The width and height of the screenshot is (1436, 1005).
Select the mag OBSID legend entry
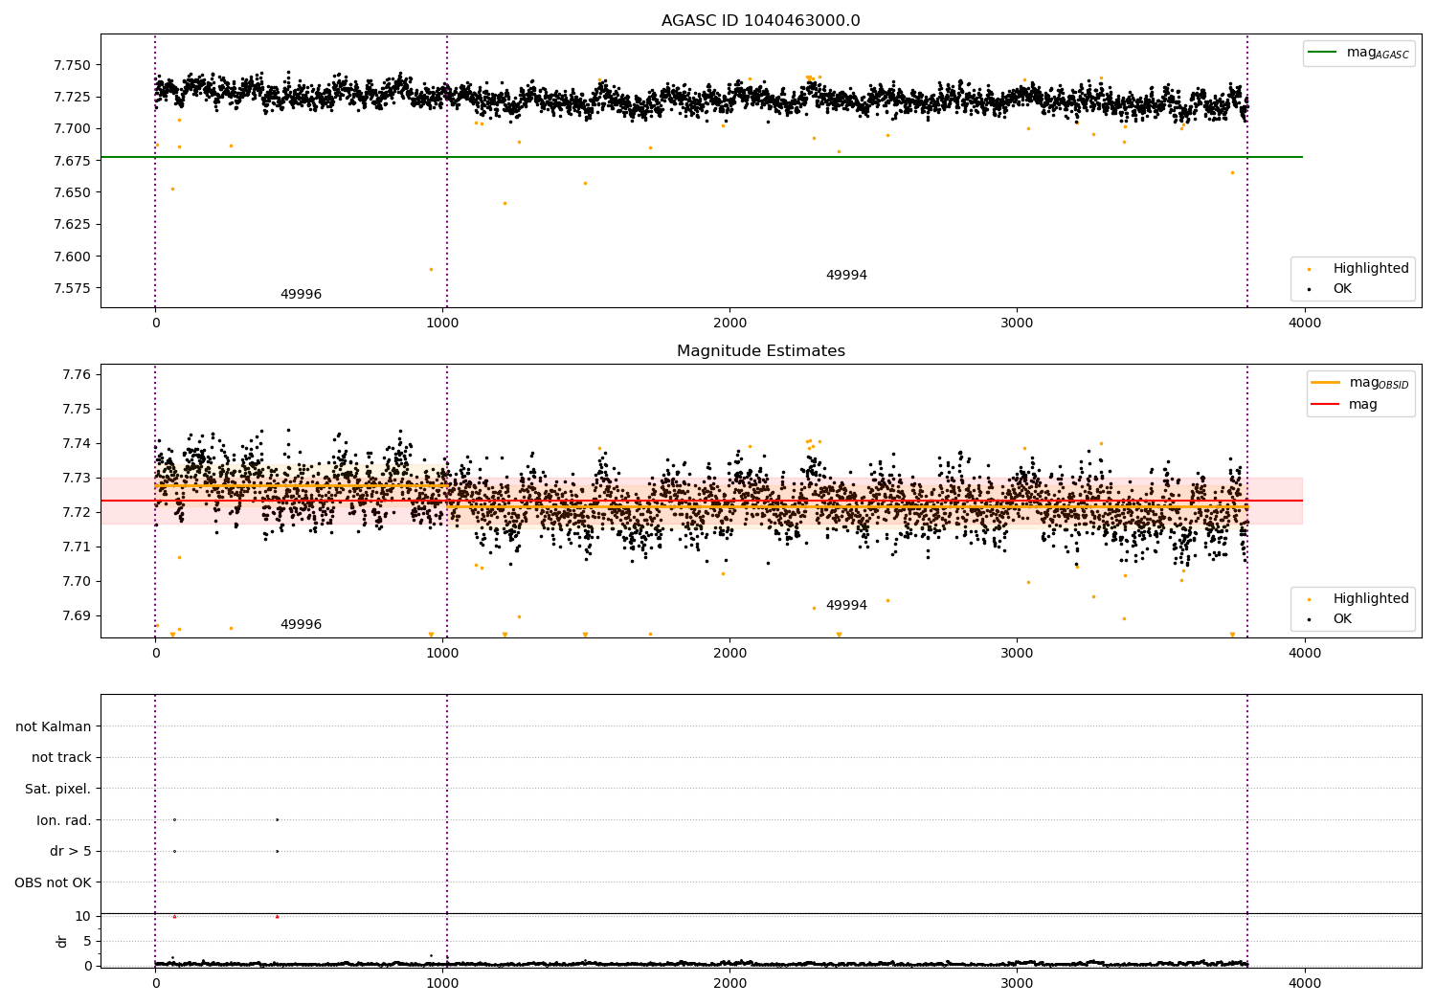click(x=1359, y=383)
